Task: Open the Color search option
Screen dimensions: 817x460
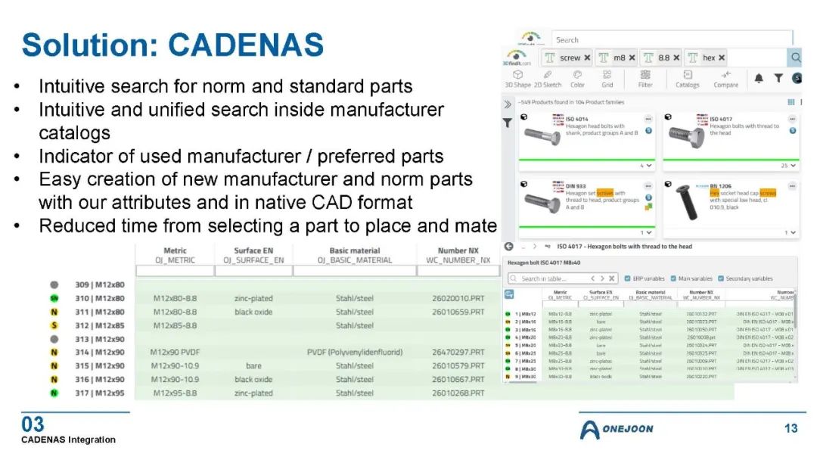Action: [577, 79]
